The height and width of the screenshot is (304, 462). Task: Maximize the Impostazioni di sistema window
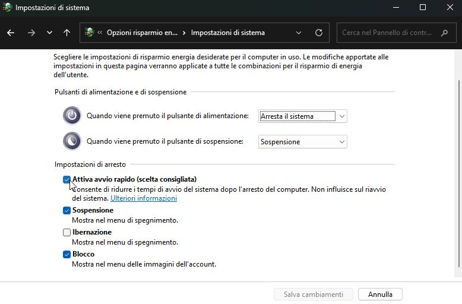(423, 7)
